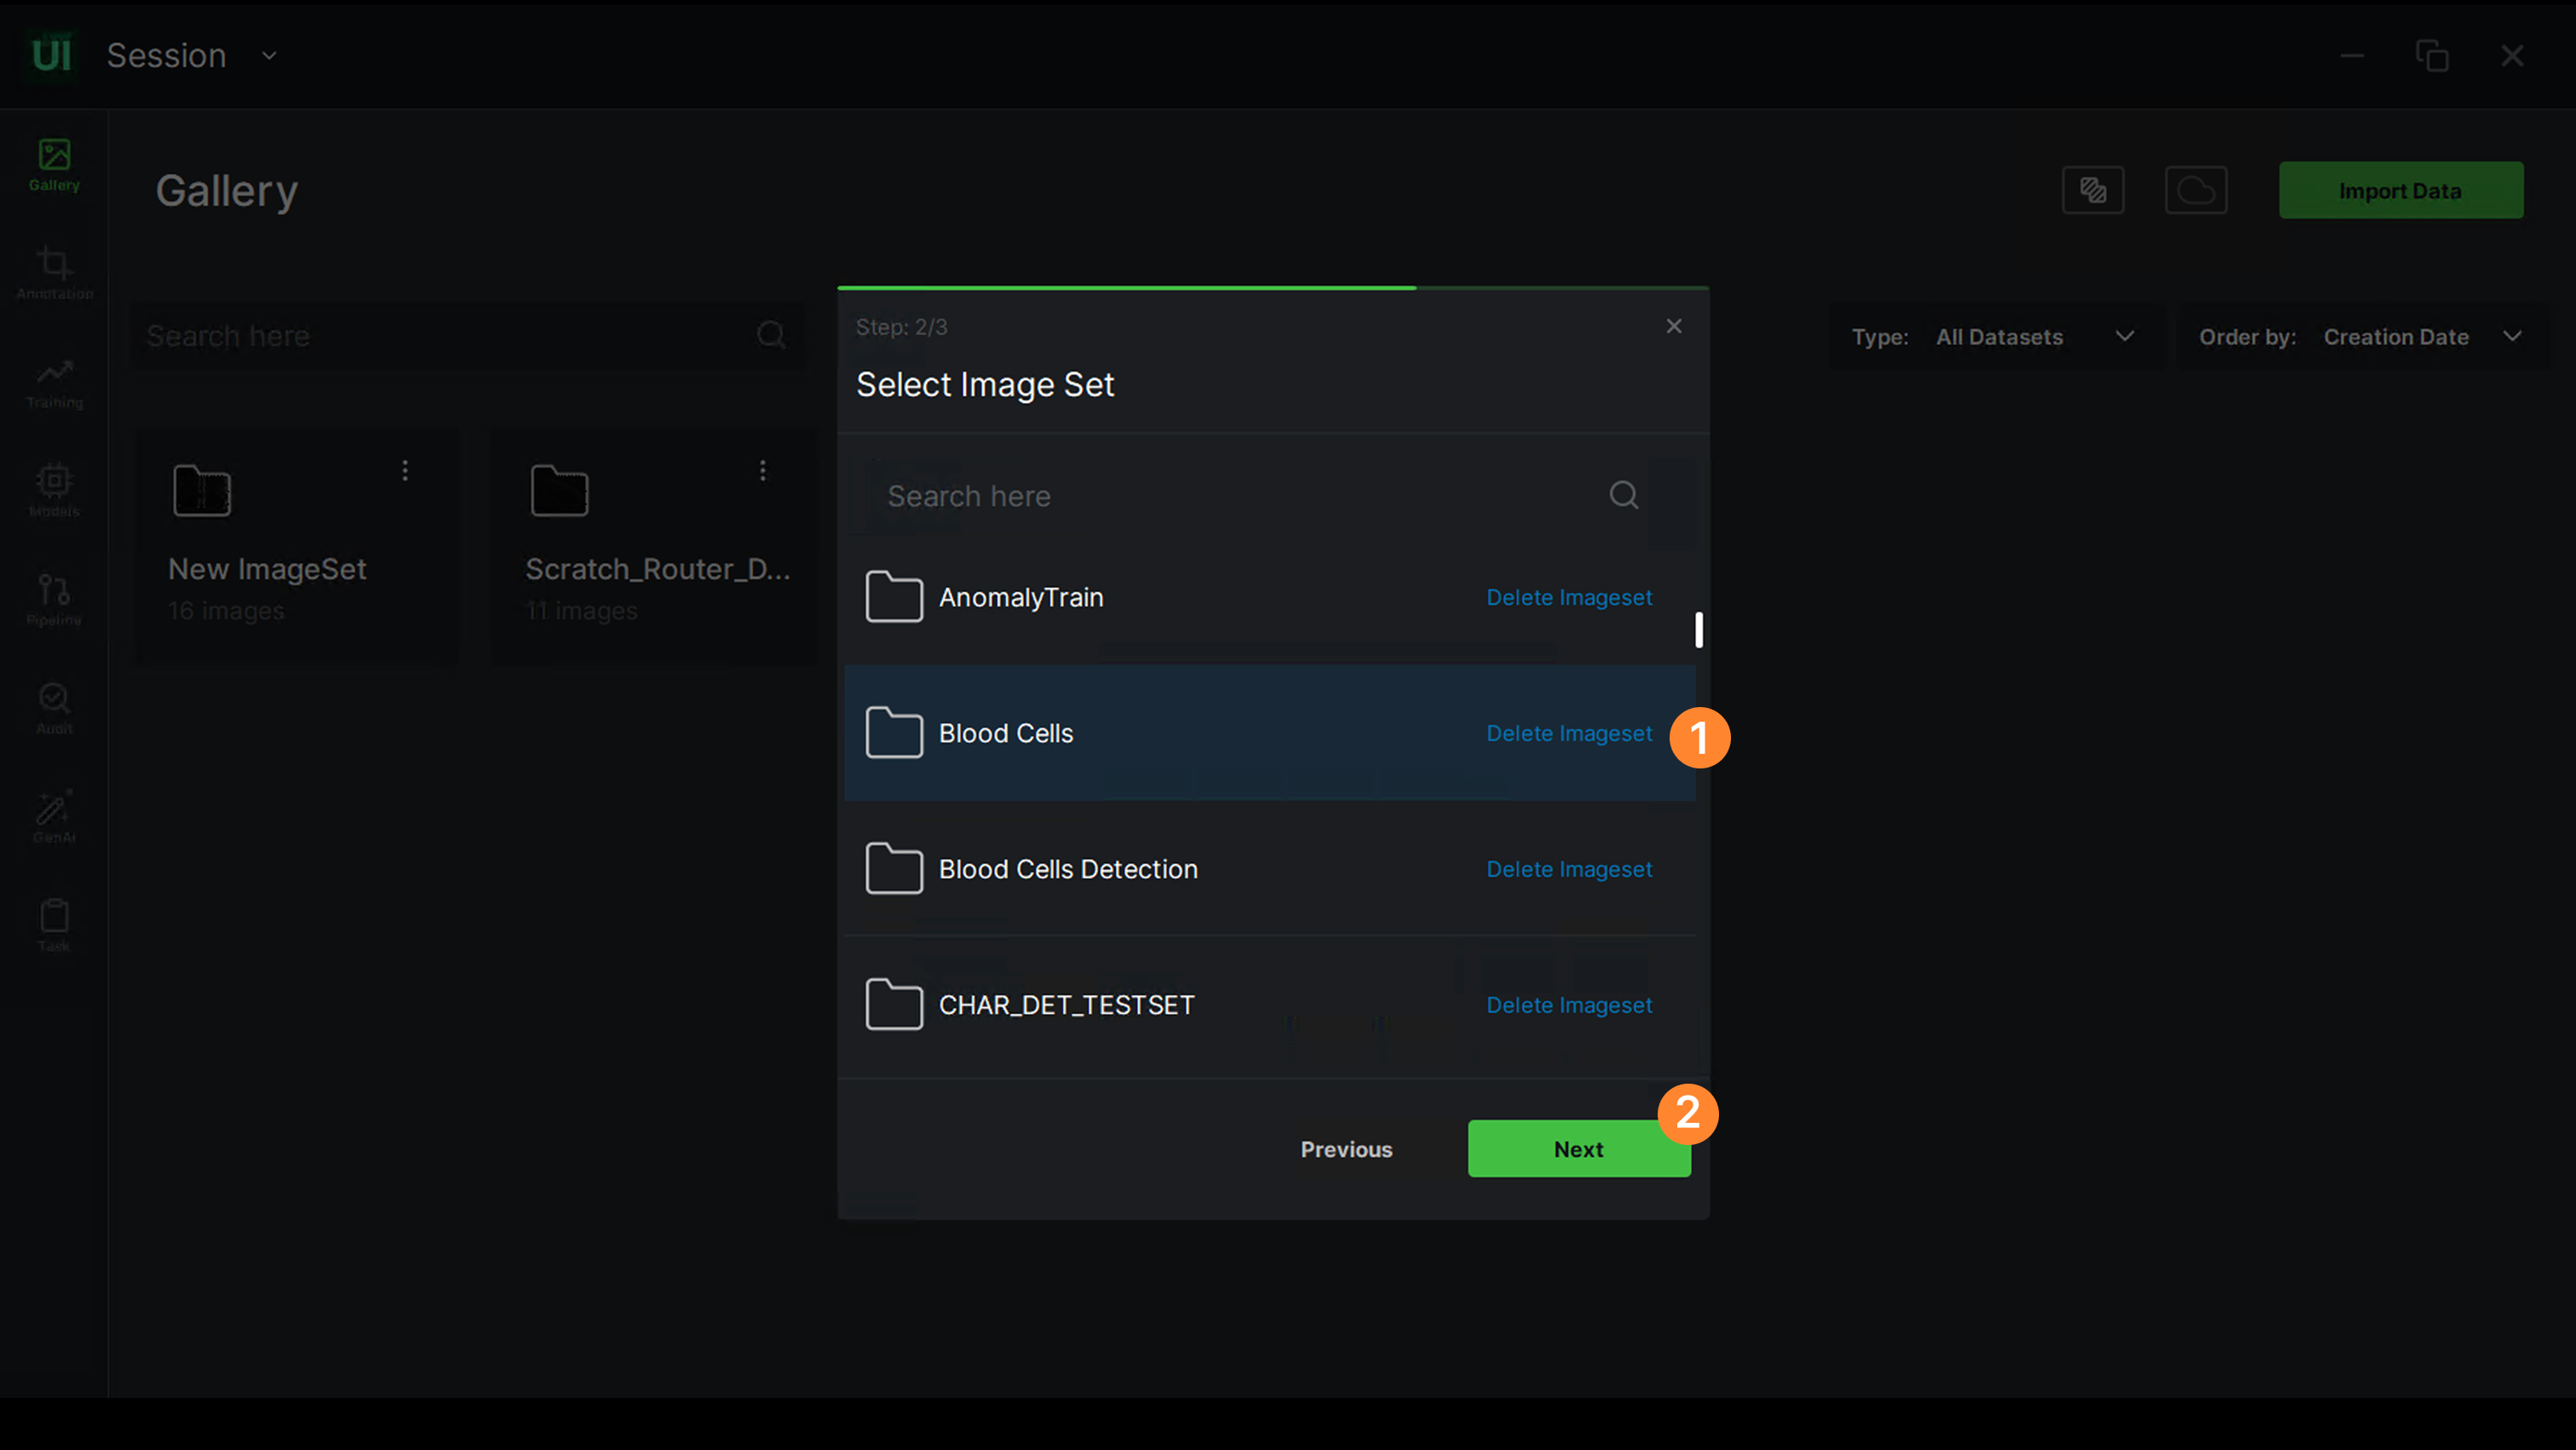Image resolution: width=2576 pixels, height=1450 pixels.
Task: Click the green Next button
Action: click(x=1578, y=1149)
